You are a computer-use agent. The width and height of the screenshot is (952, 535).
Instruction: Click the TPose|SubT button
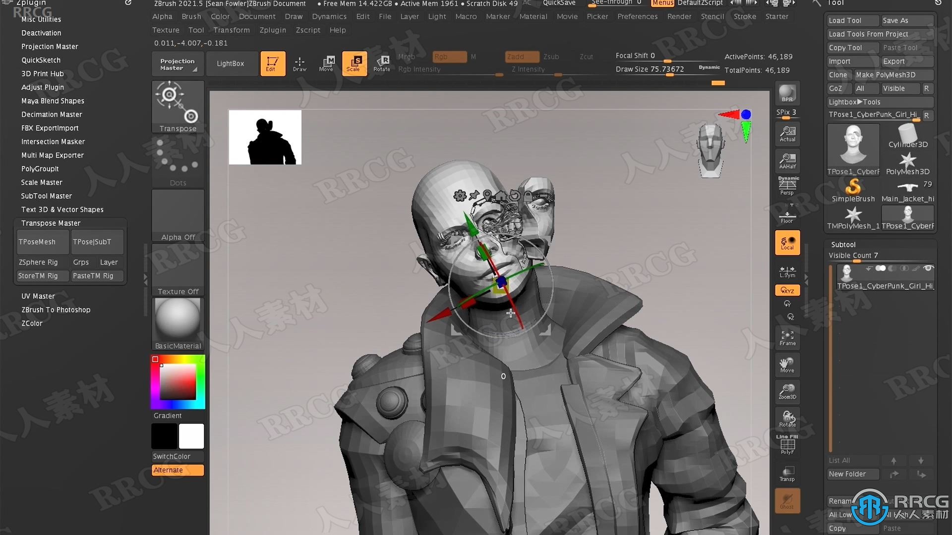pyautogui.click(x=97, y=242)
